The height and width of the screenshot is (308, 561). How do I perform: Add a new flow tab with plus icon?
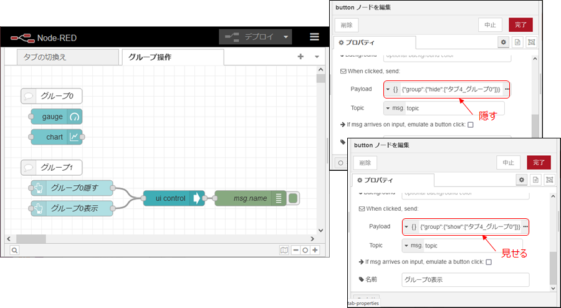point(300,57)
